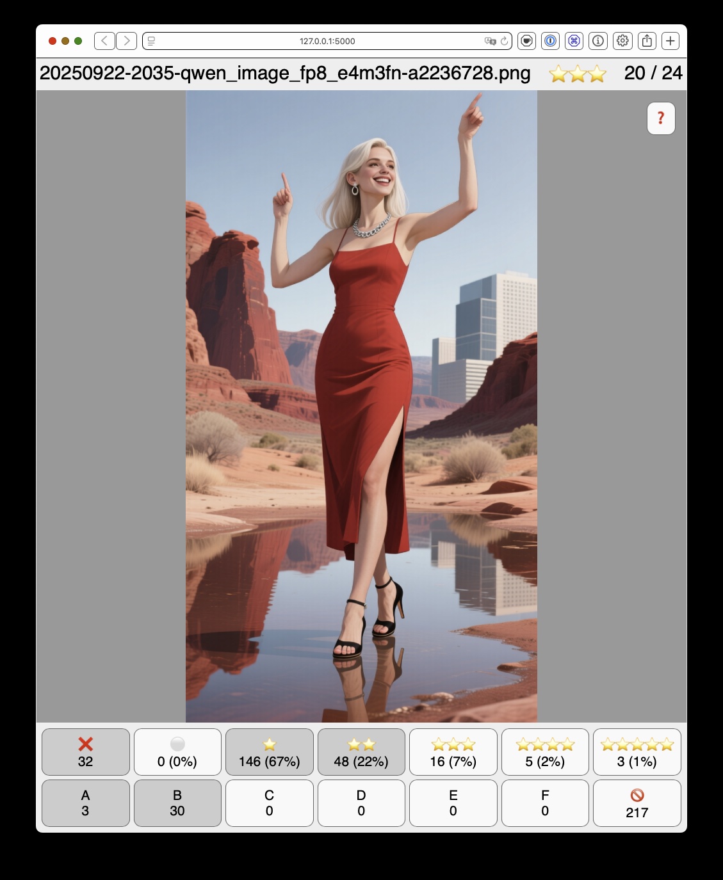This screenshot has width=723, height=880.
Task: Toggle the unrated filter showing 0 (0%)
Action: pyautogui.click(x=177, y=751)
